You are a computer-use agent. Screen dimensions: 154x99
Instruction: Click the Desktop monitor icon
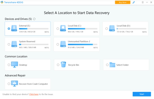click(x=14, y=65)
